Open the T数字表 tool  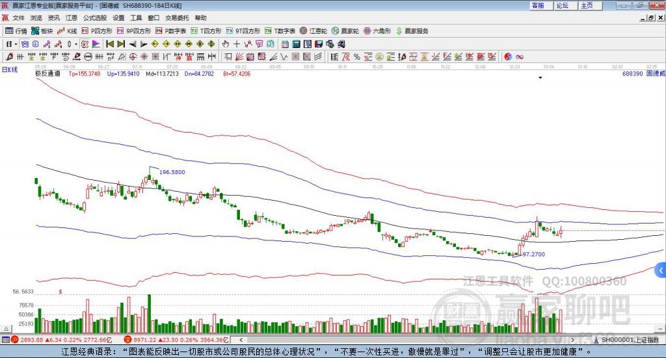(x=280, y=31)
